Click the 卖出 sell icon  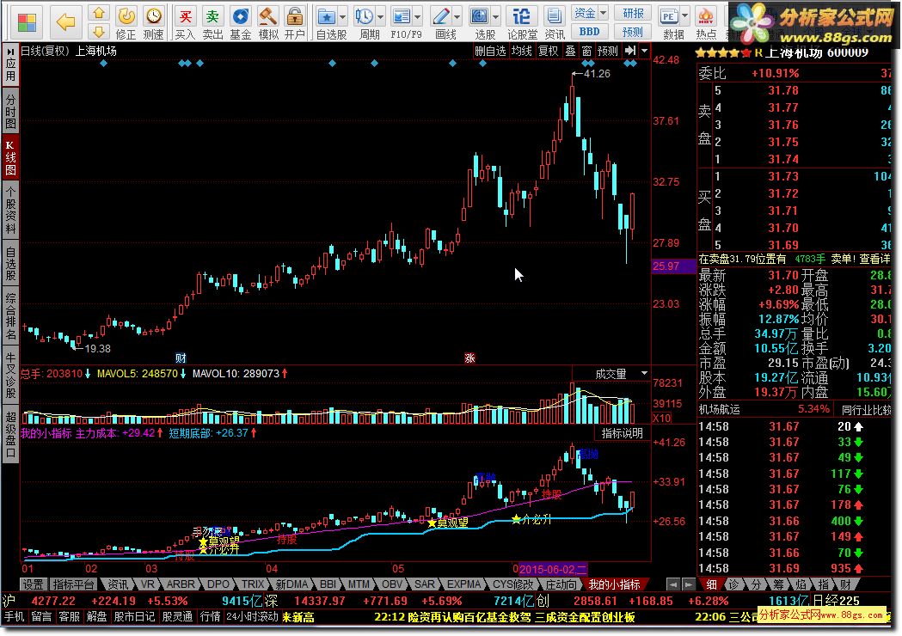pos(212,23)
